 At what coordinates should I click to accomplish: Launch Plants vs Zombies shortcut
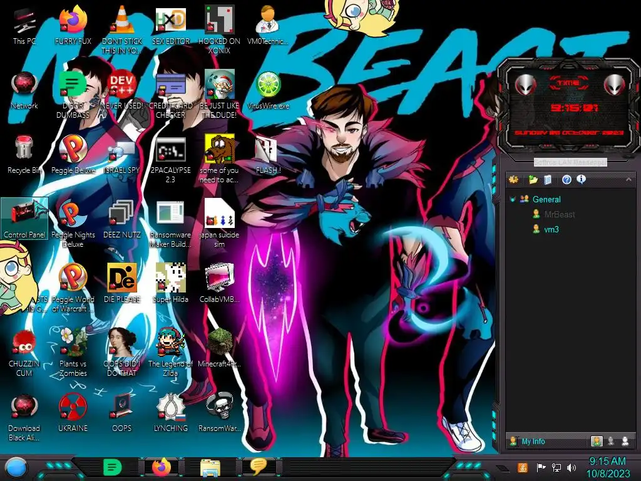pyautogui.click(x=73, y=353)
